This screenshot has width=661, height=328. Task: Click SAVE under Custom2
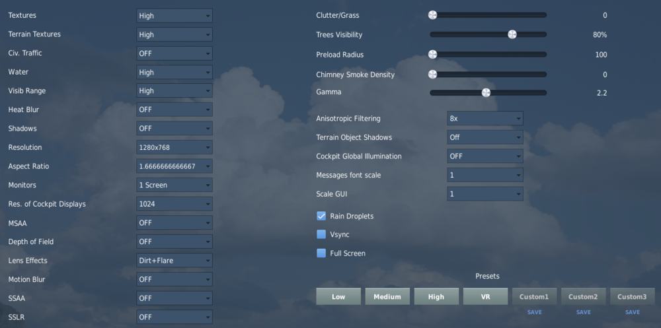pyautogui.click(x=584, y=312)
